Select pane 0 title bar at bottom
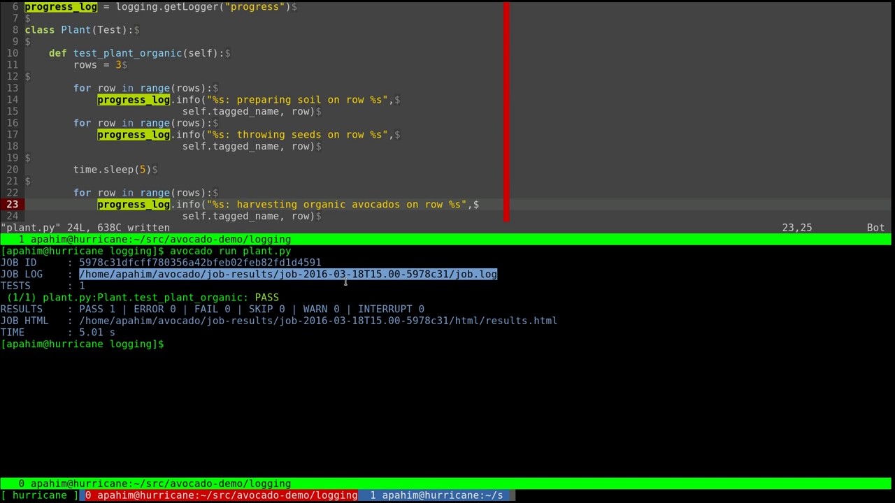This screenshot has width=895, height=503. point(447,483)
